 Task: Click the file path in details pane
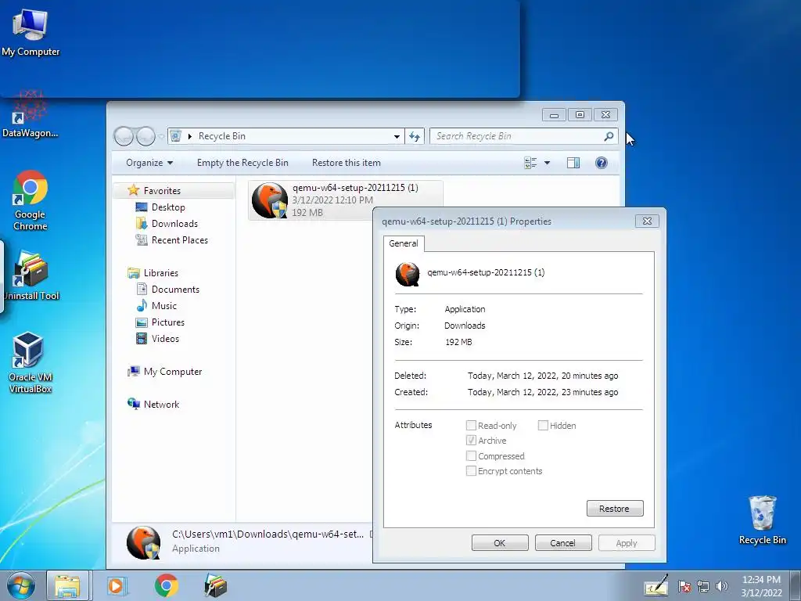[x=268, y=534]
